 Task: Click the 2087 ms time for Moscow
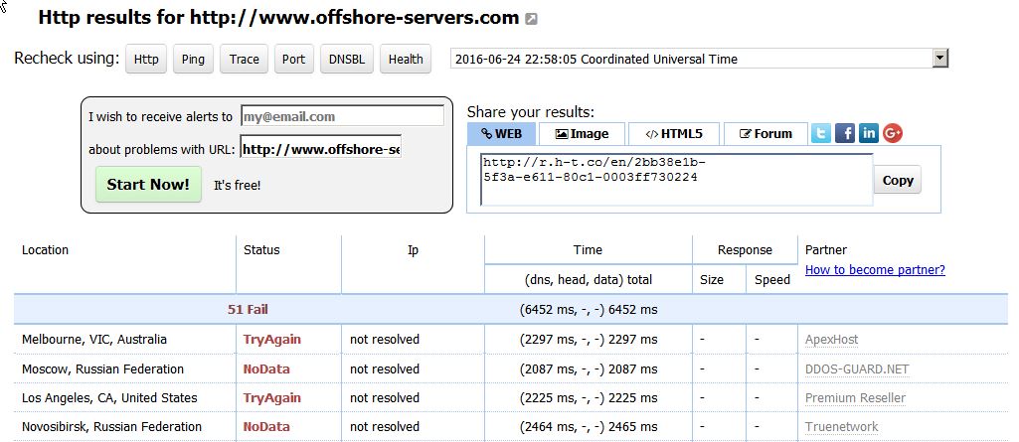tap(589, 369)
